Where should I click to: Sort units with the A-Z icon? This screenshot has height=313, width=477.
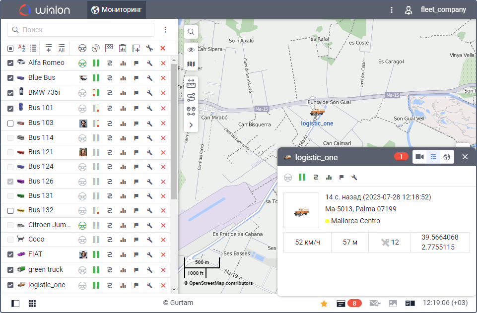pyautogui.click(x=22, y=48)
